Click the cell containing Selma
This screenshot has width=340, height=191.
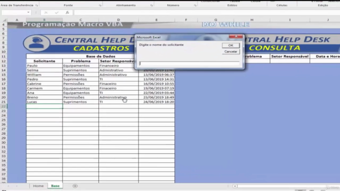coord(44,70)
